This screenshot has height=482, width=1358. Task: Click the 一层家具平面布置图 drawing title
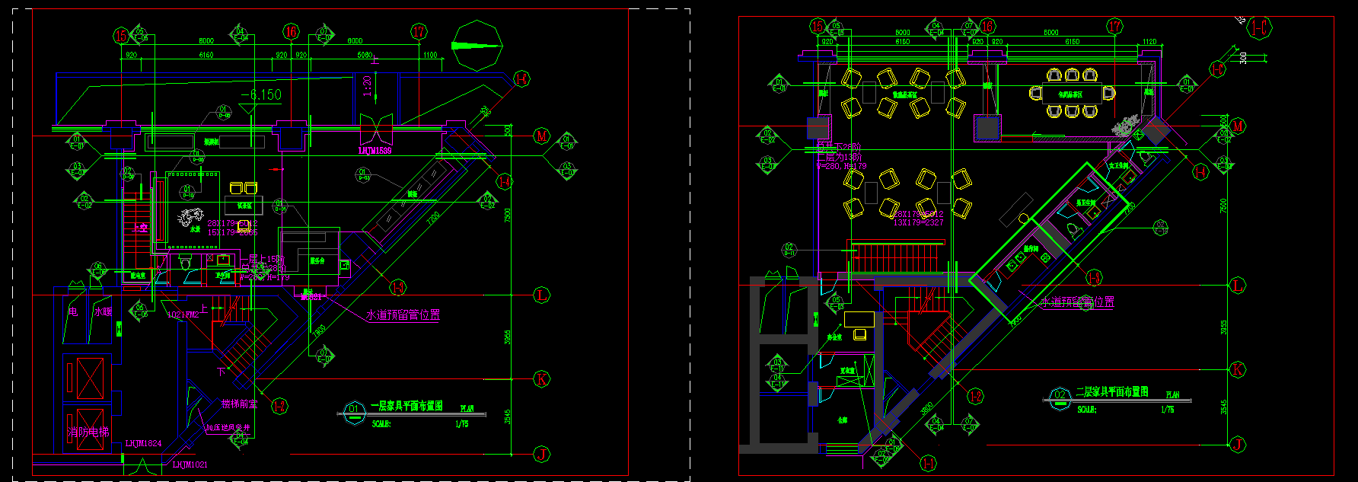(x=406, y=406)
